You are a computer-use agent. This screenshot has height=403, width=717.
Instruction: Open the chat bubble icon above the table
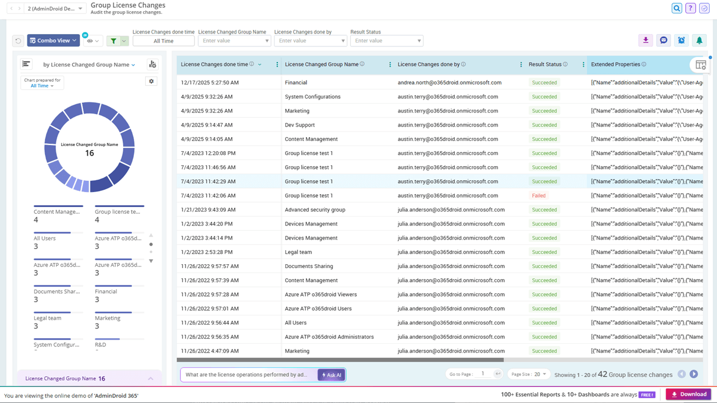coord(664,40)
